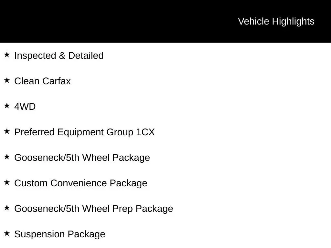Click the star beside Gooseneck/5th Wheel Package
Screen dimensions: 331x248
click(7, 157)
